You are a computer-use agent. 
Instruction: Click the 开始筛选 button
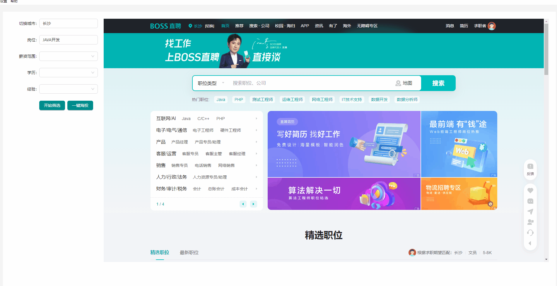click(52, 105)
